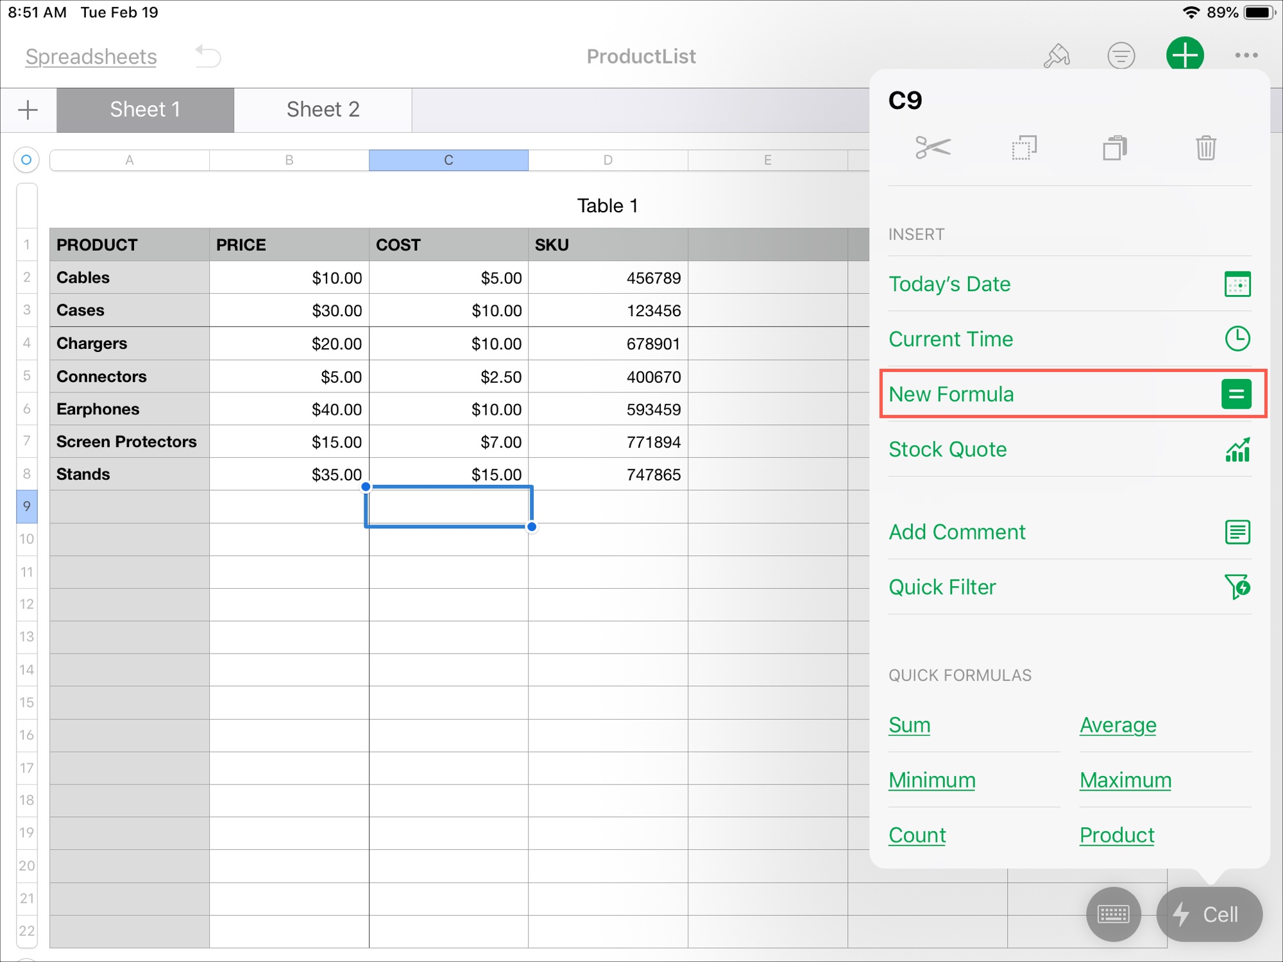Select the Minimum quick formula
The width and height of the screenshot is (1283, 962).
pyautogui.click(x=931, y=779)
